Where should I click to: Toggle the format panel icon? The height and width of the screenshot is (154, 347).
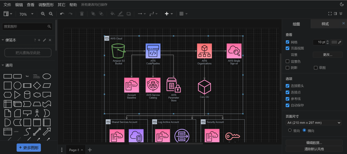[335, 14]
